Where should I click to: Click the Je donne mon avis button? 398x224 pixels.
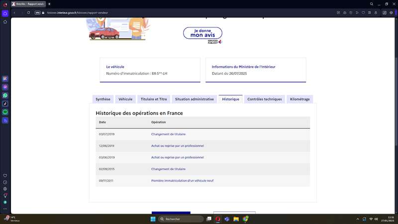pos(202,33)
